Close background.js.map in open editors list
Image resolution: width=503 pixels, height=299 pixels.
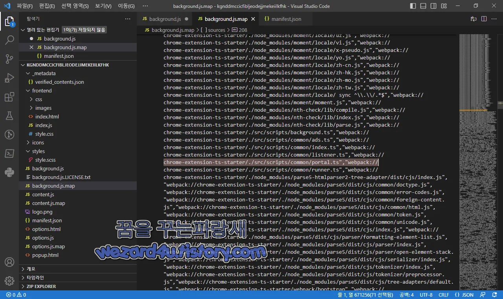(x=31, y=47)
